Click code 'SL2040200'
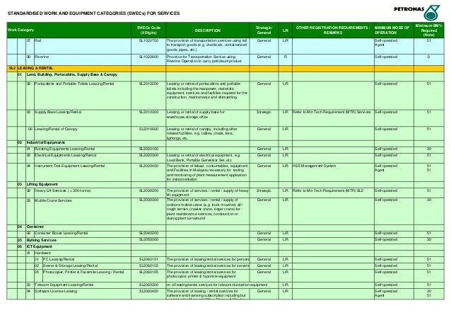The image size is (451, 320). [148, 233]
